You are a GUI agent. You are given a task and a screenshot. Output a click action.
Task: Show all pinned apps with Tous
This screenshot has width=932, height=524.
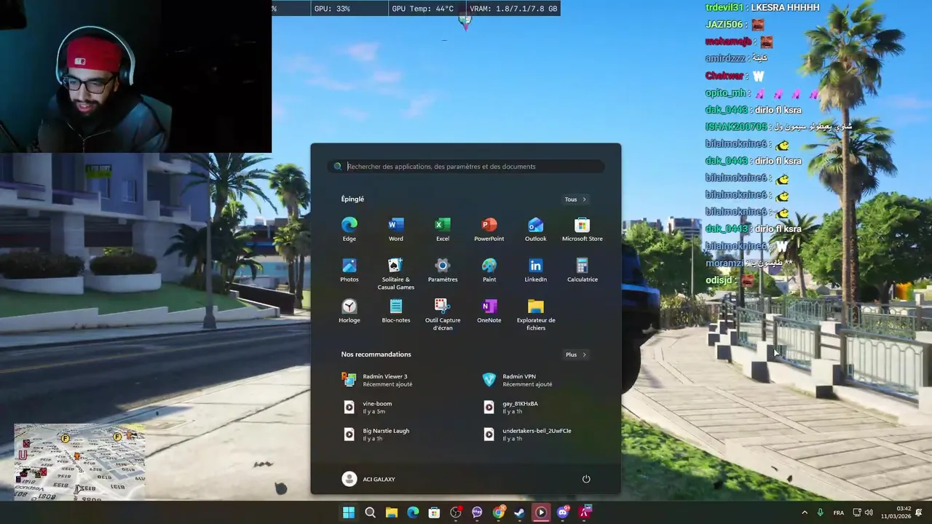pyautogui.click(x=575, y=199)
